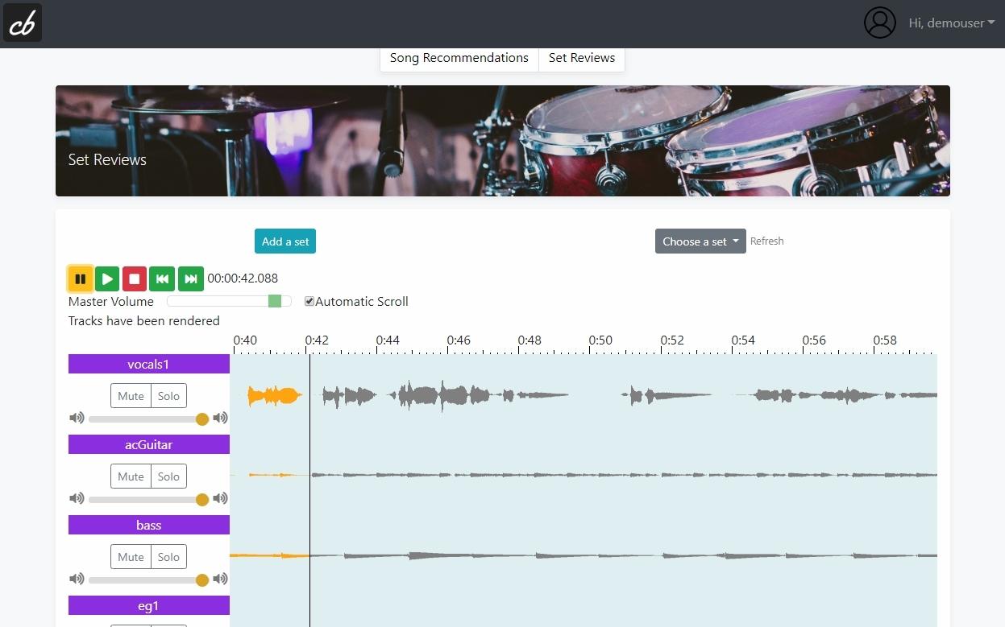Select the vocals1 track header
Image resolution: width=1005 pixels, height=627 pixels.
[149, 364]
